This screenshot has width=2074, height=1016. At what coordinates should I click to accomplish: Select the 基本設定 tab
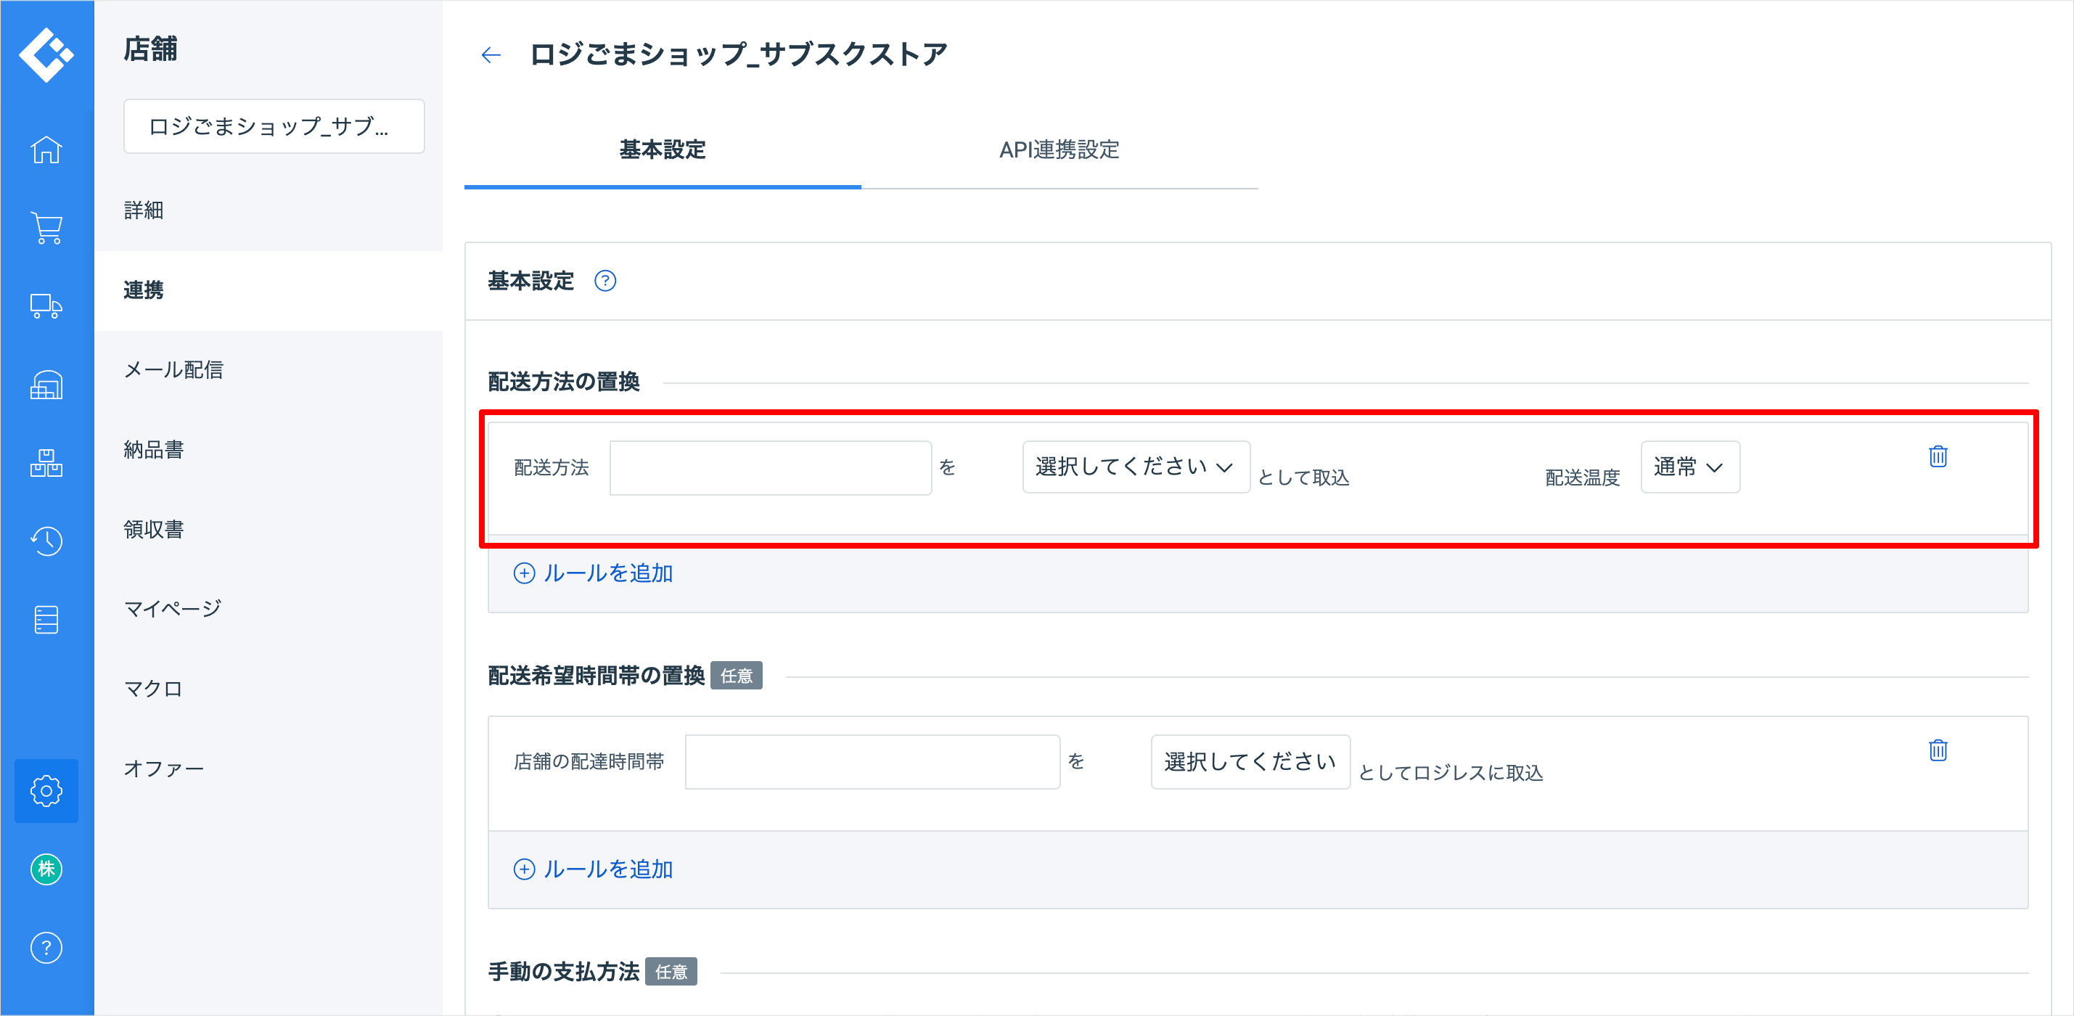(662, 149)
